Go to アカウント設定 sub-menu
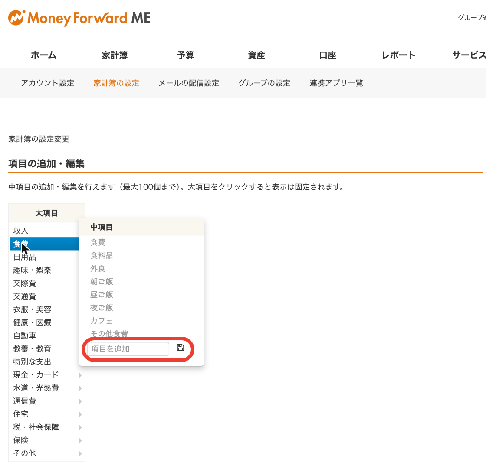Image resolution: width=486 pixels, height=469 pixels. click(x=47, y=83)
